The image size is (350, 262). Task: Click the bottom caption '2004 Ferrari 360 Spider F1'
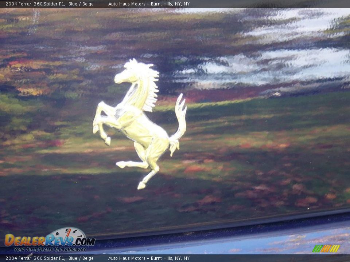35,258
